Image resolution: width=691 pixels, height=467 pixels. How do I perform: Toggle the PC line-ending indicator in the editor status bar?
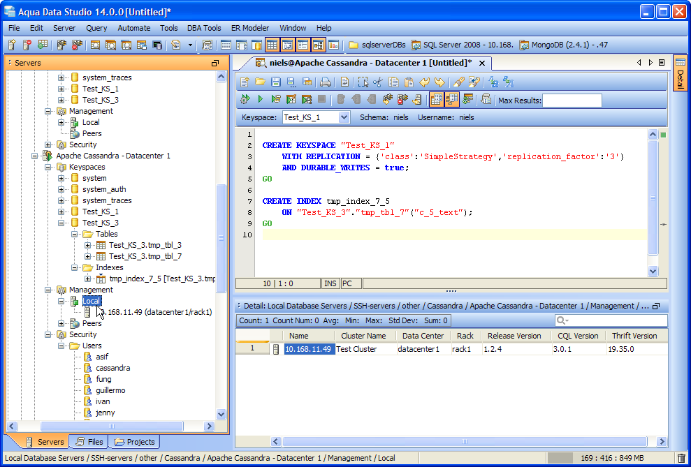tap(351, 283)
